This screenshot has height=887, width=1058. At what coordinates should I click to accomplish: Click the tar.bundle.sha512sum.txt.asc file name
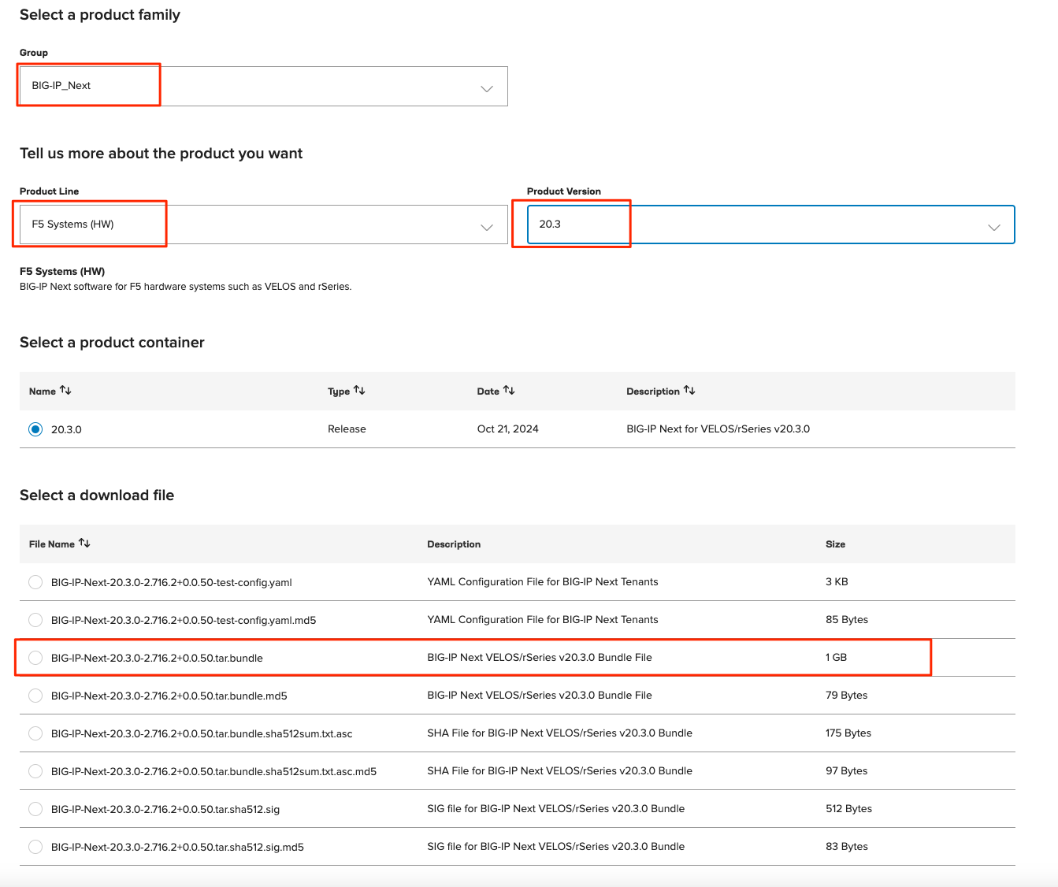click(202, 734)
